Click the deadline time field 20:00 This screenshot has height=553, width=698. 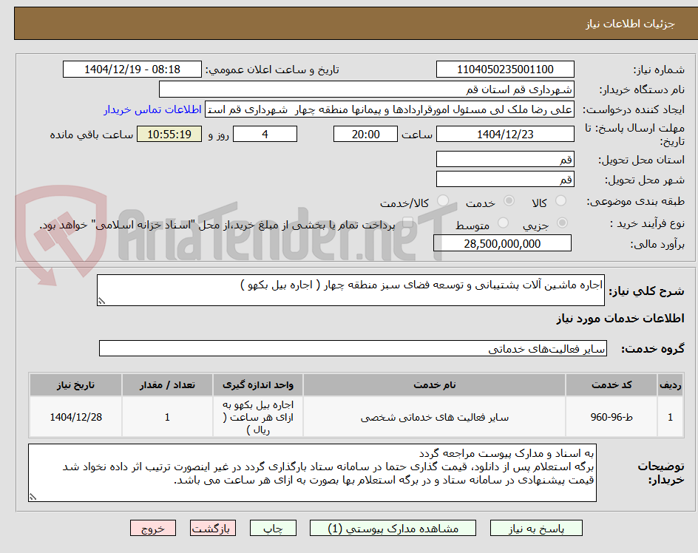click(365, 134)
